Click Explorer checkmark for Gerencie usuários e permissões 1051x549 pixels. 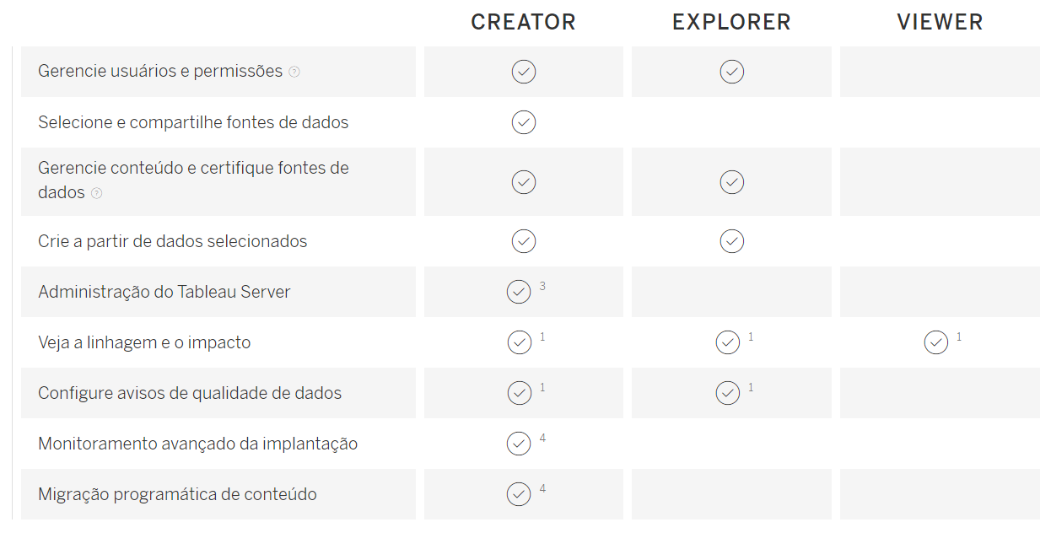click(x=732, y=72)
